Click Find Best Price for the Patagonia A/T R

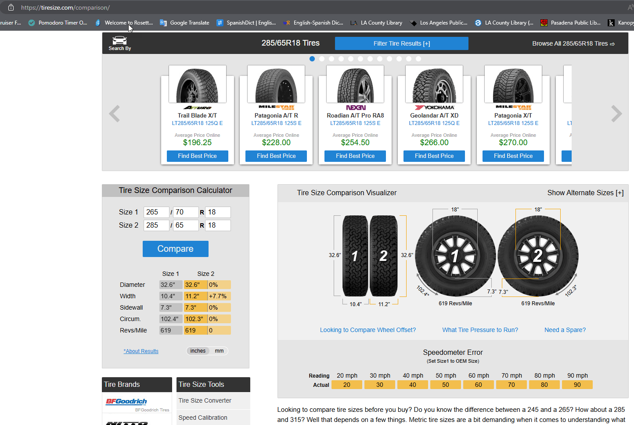pos(276,156)
